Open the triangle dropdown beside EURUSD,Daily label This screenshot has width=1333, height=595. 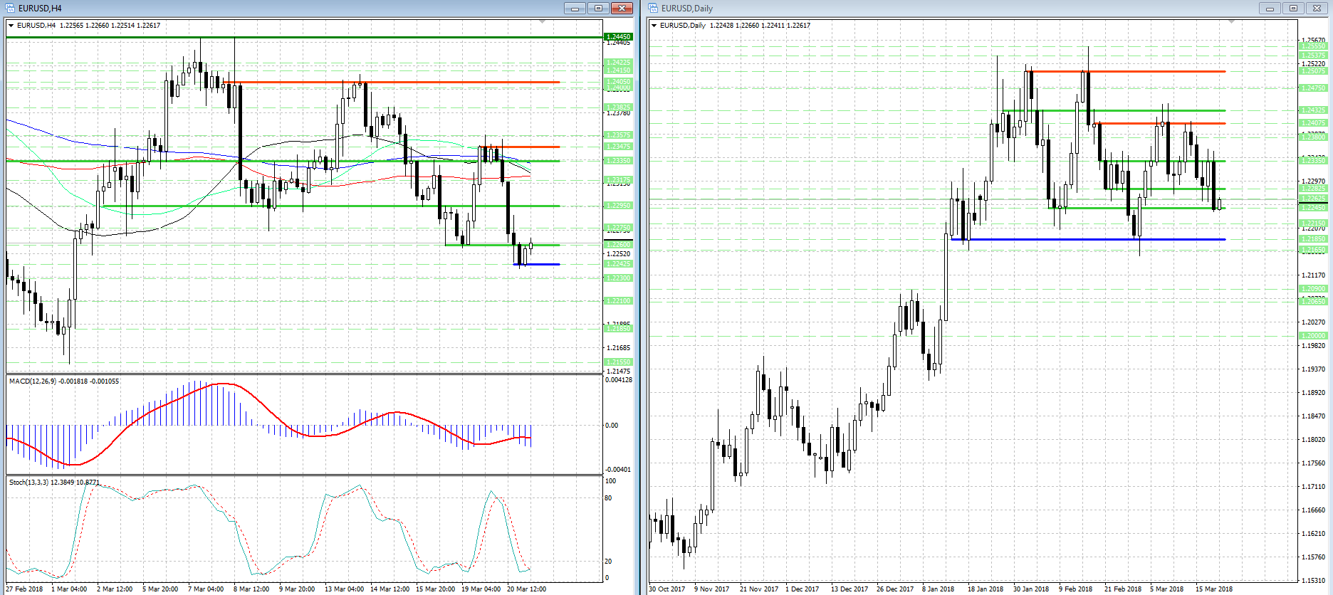click(654, 26)
